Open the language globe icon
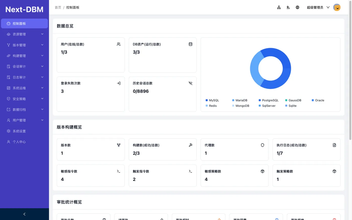This screenshot has height=220, width=352. click(x=297, y=7)
